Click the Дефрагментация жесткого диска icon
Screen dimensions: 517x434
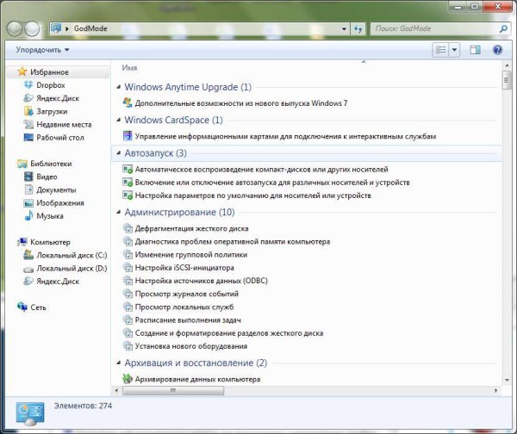coord(128,228)
